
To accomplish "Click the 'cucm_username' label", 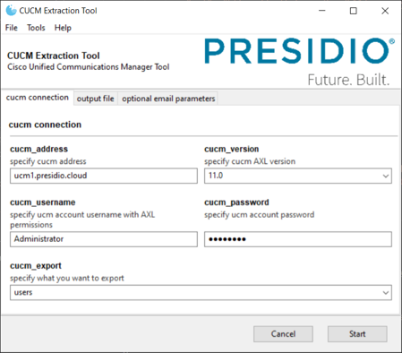I will pos(43,202).
